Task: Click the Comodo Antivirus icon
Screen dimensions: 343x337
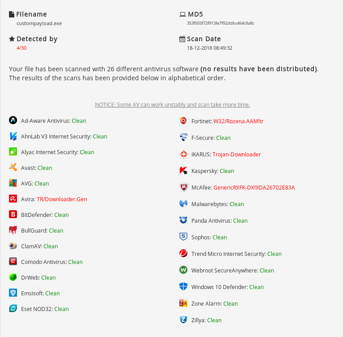Action: point(13,262)
